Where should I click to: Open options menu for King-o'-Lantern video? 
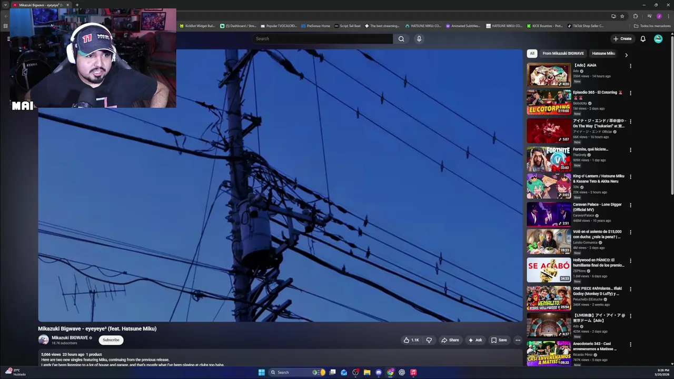point(630,177)
